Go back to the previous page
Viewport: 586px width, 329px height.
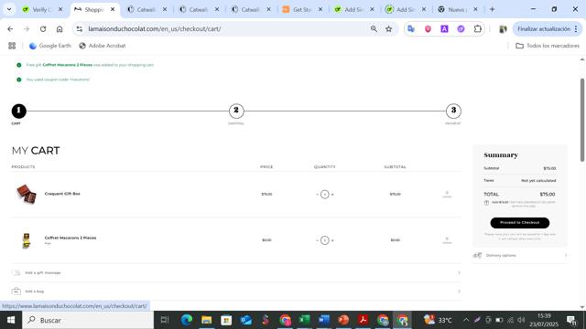click(10, 28)
